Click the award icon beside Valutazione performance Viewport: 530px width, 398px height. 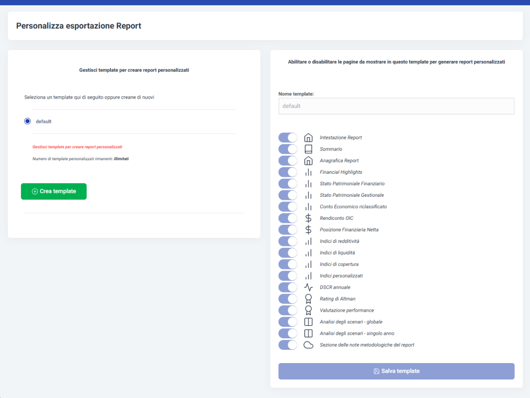[x=308, y=310]
